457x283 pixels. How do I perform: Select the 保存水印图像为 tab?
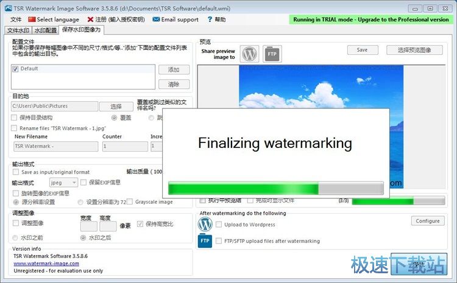pyautogui.click(x=81, y=30)
